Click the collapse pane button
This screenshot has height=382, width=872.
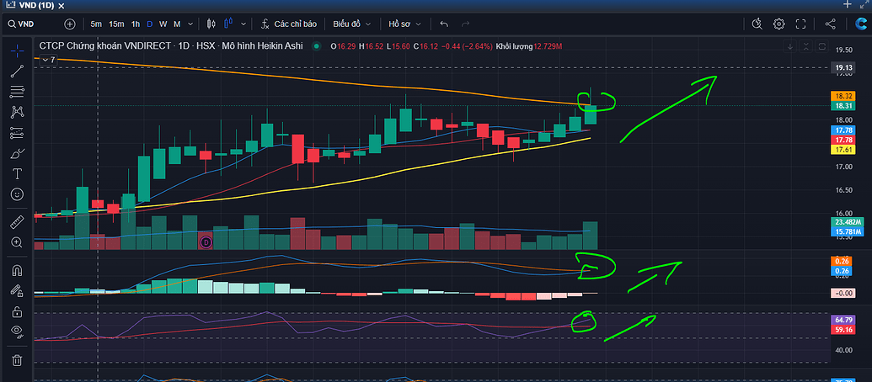[806, 46]
